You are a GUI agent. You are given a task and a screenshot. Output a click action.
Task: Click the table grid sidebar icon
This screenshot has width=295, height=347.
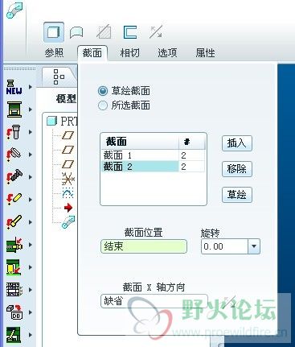14,290
